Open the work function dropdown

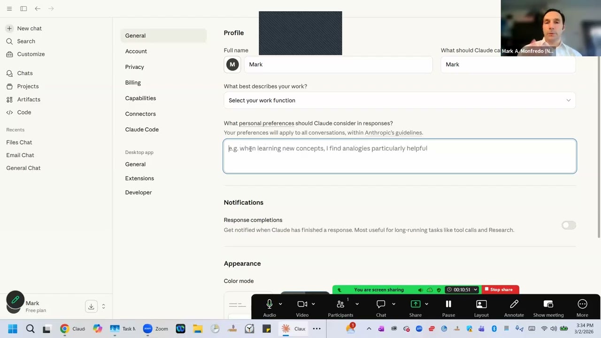(400, 100)
